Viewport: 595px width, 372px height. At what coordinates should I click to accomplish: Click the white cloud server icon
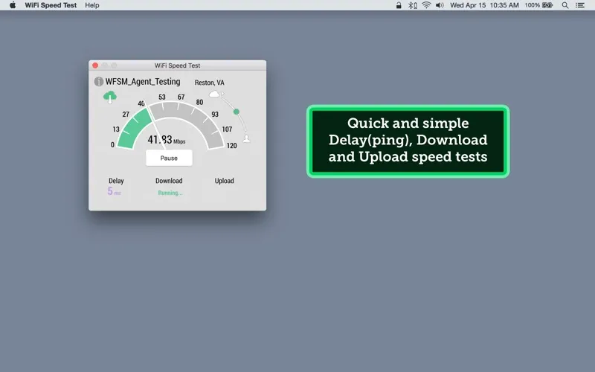point(214,94)
